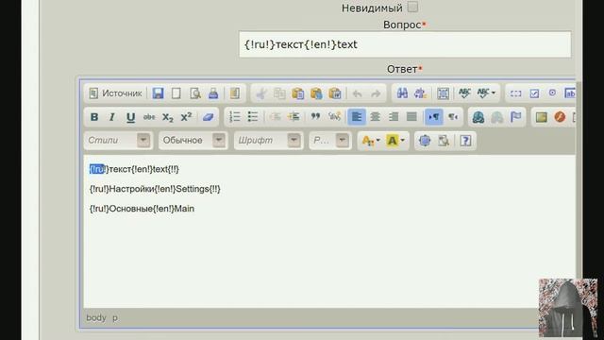The image size is (604, 340).
Task: Insert a Radio Button form element icon
Action: 552,93
